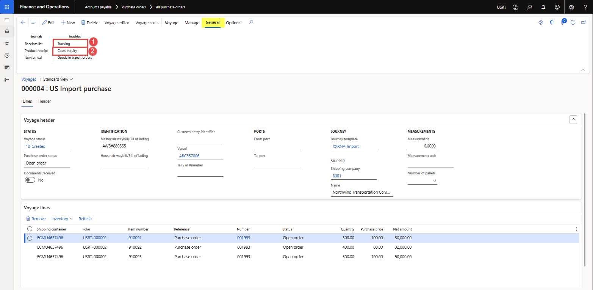
Task: Open the Manage ribbon tab
Action: (x=192, y=23)
